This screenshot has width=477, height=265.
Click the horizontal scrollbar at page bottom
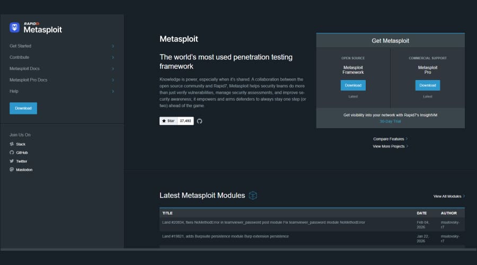pos(238,250)
